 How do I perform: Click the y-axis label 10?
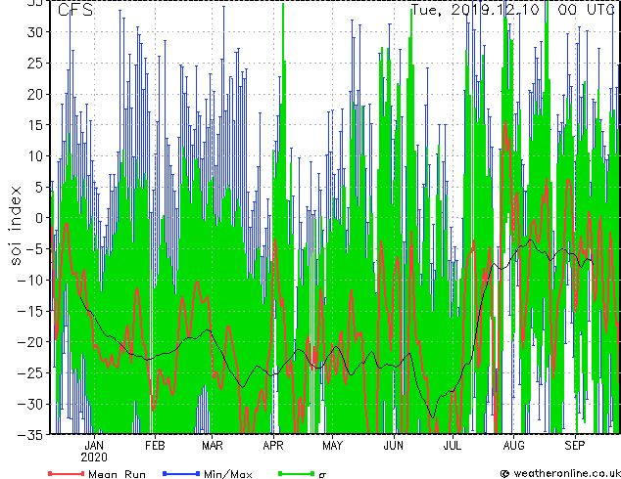35,156
